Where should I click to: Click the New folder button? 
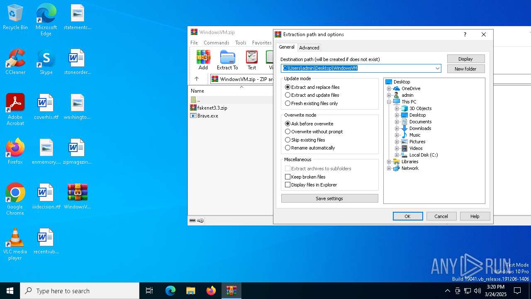(x=466, y=69)
